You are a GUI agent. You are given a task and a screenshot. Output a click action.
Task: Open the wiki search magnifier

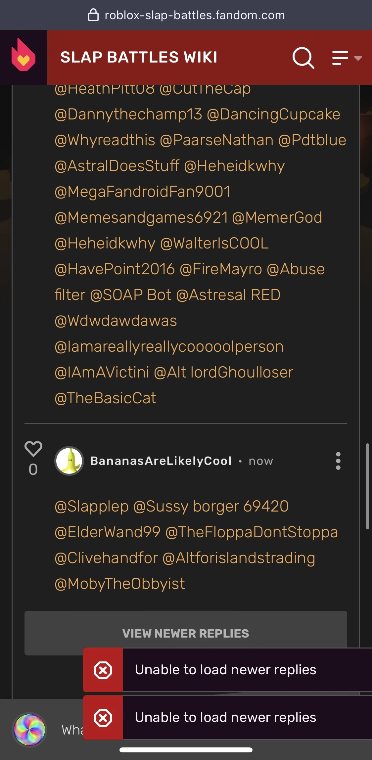303,58
